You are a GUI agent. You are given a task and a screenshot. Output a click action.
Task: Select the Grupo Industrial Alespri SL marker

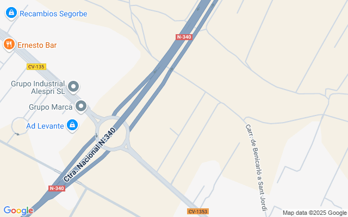tap(73, 87)
